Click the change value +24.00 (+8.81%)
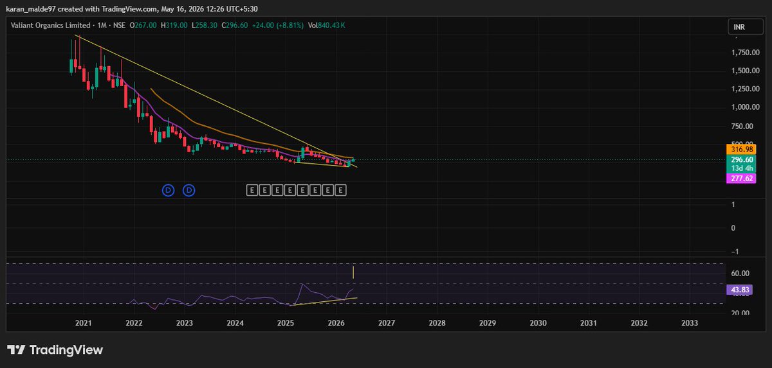 point(278,26)
